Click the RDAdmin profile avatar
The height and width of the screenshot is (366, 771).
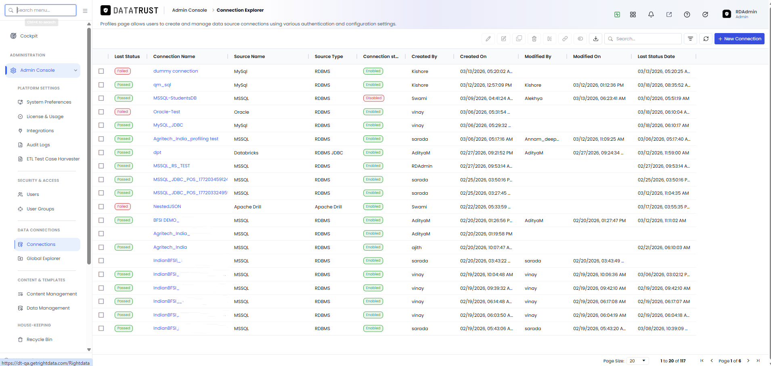727,14
